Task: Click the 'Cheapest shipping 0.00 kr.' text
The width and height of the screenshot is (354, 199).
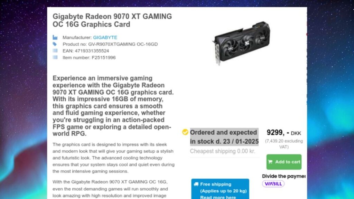Action: [x=222, y=151]
